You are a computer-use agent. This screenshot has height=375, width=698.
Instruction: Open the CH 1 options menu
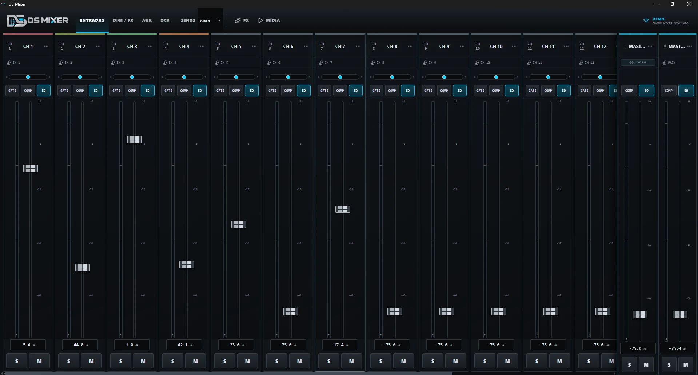[46, 46]
